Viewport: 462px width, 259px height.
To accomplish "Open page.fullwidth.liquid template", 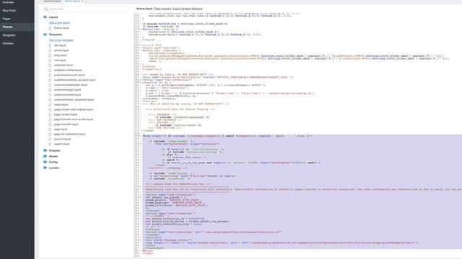I will point(66,124).
